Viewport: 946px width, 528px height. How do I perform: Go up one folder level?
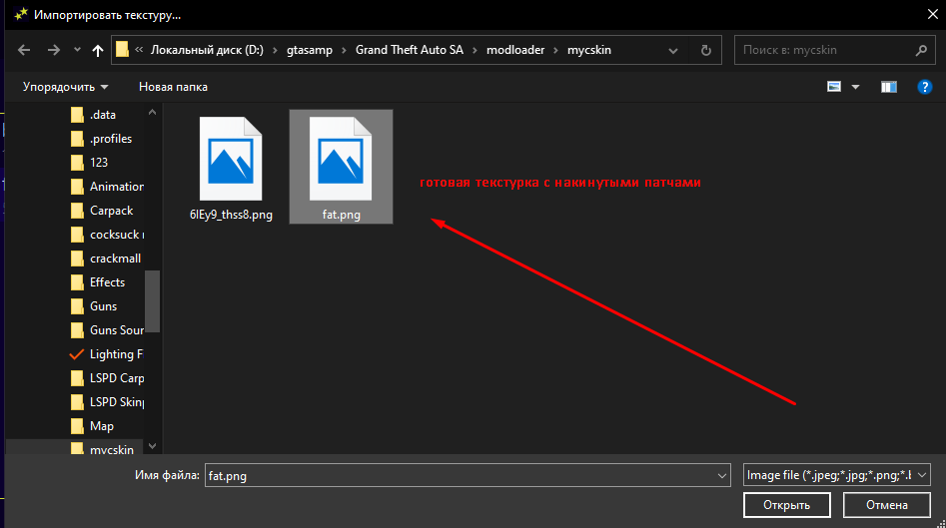(x=98, y=50)
